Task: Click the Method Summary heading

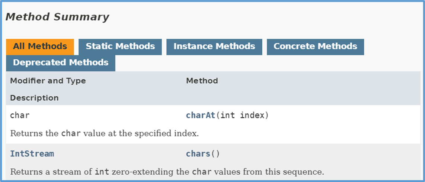Action: tap(57, 17)
